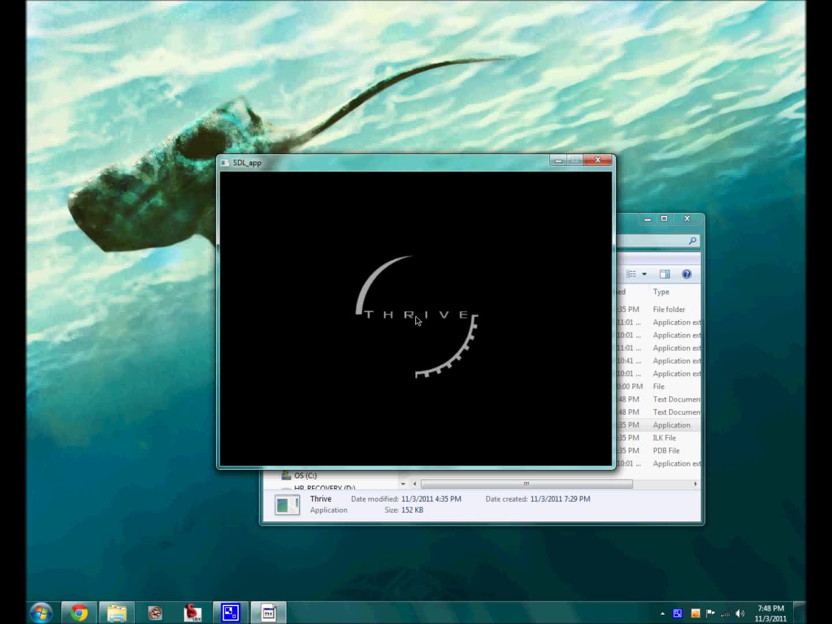Sort files by Type column header

point(661,292)
